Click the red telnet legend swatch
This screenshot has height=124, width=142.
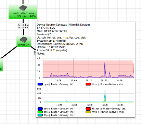pos(88,109)
